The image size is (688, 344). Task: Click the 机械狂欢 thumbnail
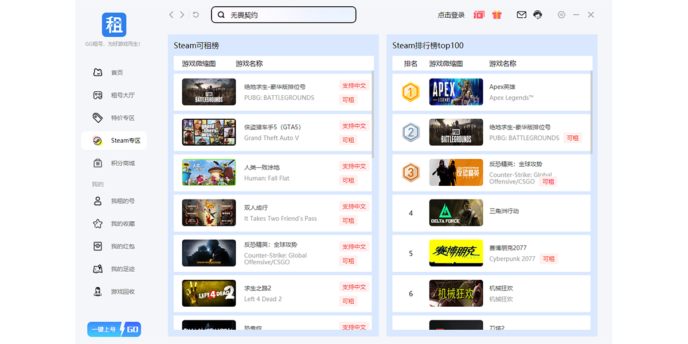456,293
